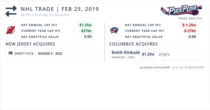The image size is (210, 110).
Task: Click the New Jersey Acquires heading
Action: 30,44
